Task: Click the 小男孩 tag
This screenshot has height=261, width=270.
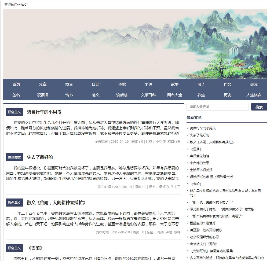Action: [161, 142]
